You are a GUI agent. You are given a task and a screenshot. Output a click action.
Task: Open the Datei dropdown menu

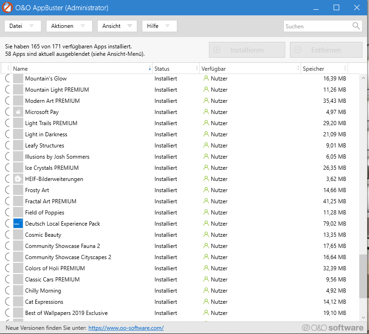coord(23,26)
